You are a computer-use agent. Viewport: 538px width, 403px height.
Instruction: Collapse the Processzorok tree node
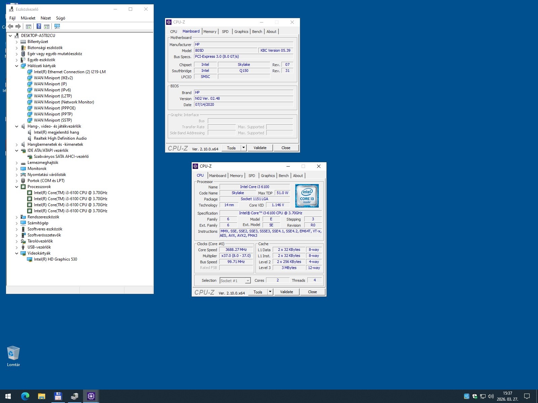(17, 187)
